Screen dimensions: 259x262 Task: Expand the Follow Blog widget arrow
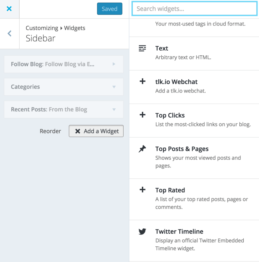[114, 64]
